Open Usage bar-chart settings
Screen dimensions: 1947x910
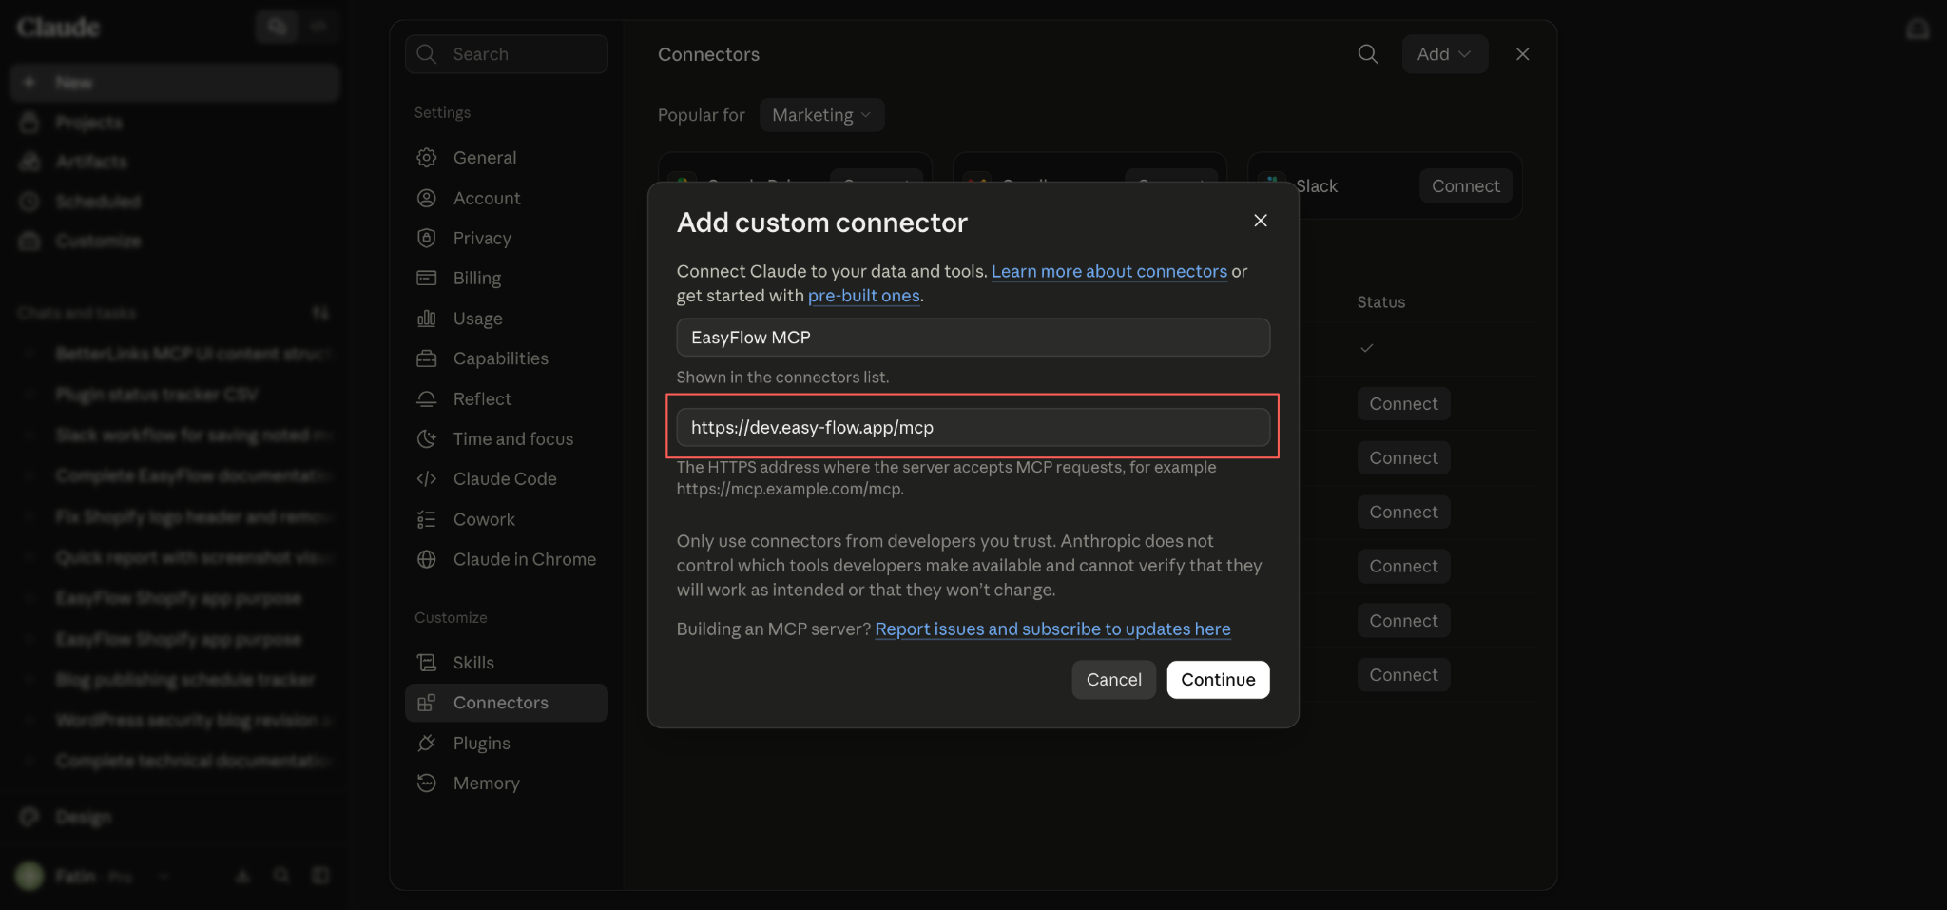(506, 319)
